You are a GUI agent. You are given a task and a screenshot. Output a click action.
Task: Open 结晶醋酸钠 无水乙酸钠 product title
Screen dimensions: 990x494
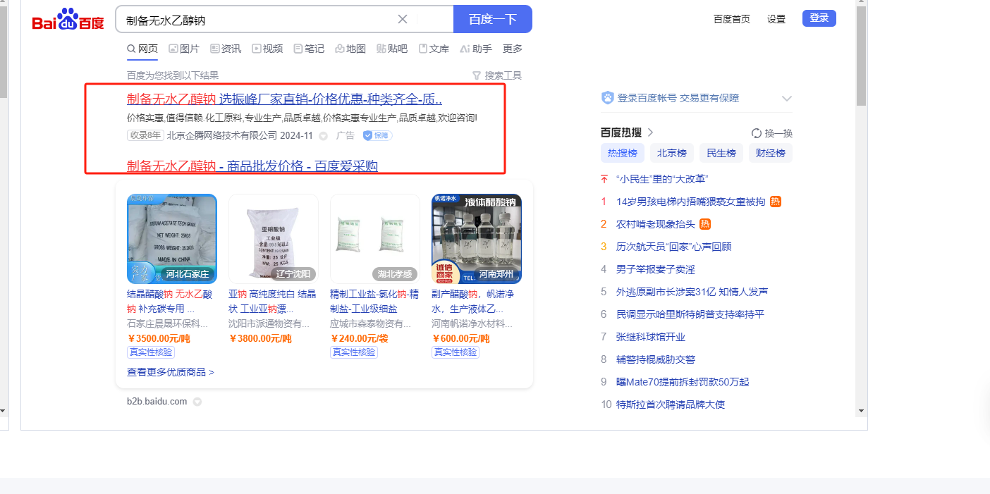[x=170, y=301]
